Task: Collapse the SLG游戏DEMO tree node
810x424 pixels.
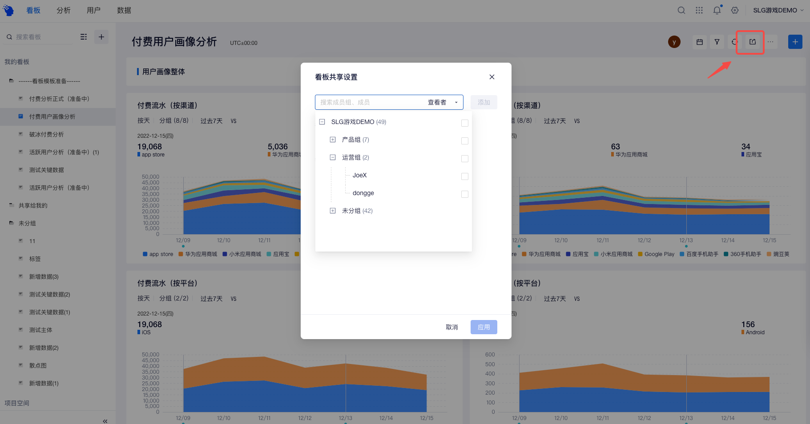Action: (x=322, y=122)
